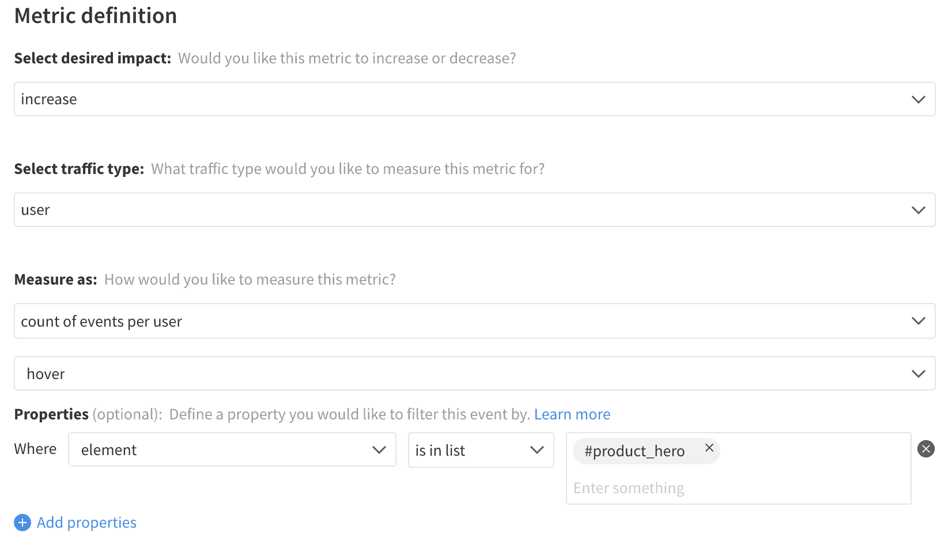Click the Metric definition heading

(x=96, y=16)
